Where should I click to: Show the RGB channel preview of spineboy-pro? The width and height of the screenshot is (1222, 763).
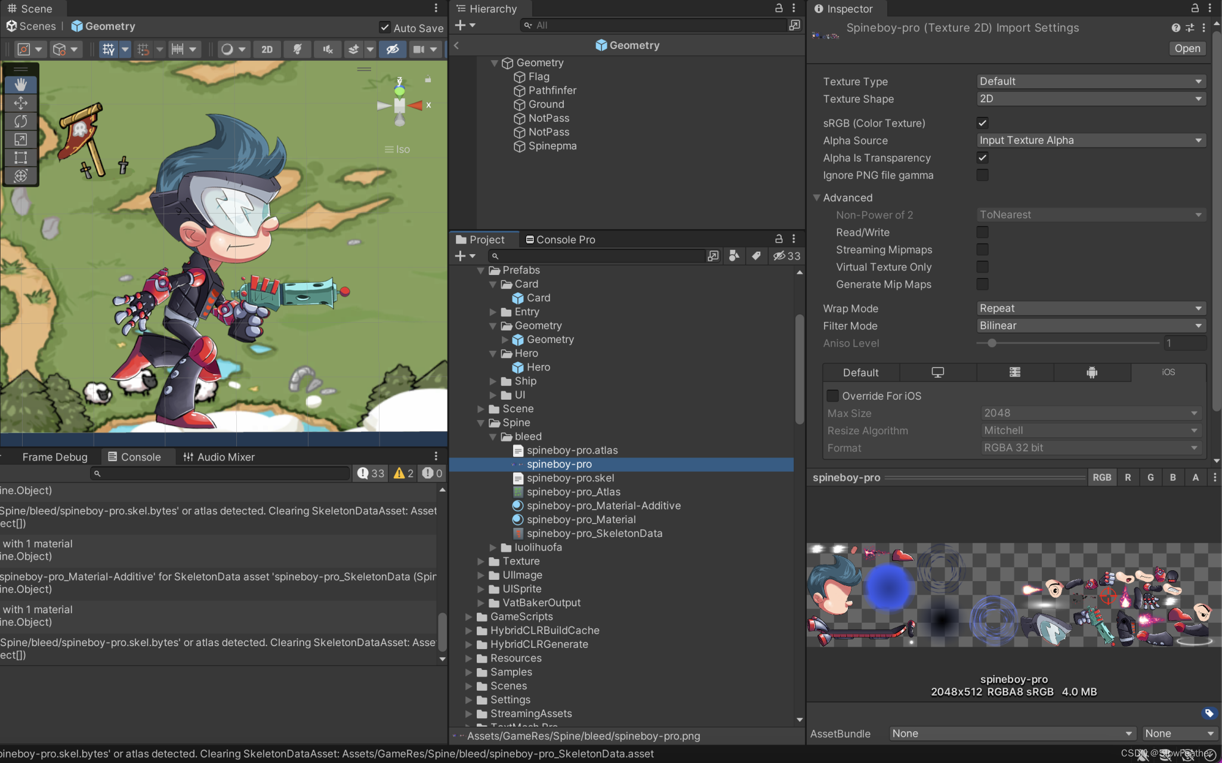point(1101,477)
